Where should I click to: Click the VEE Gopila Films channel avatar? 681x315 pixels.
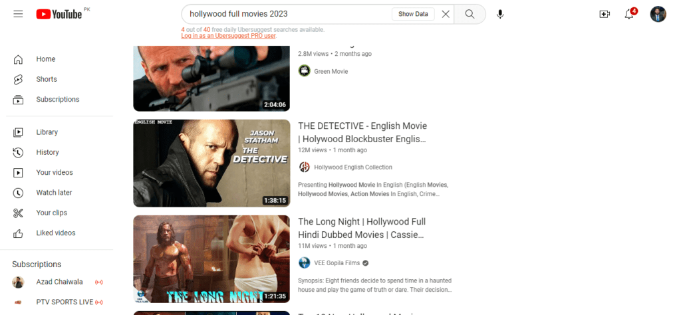[304, 263]
